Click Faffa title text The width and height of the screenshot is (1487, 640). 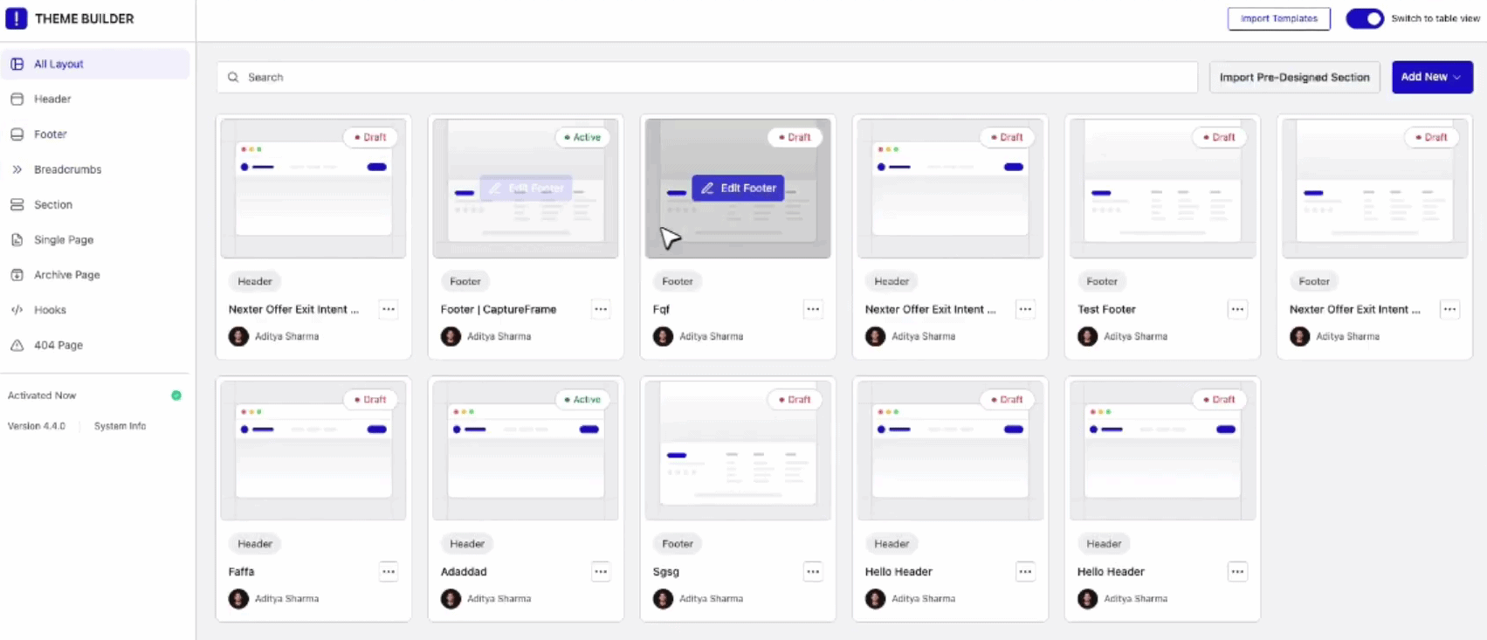pos(241,572)
